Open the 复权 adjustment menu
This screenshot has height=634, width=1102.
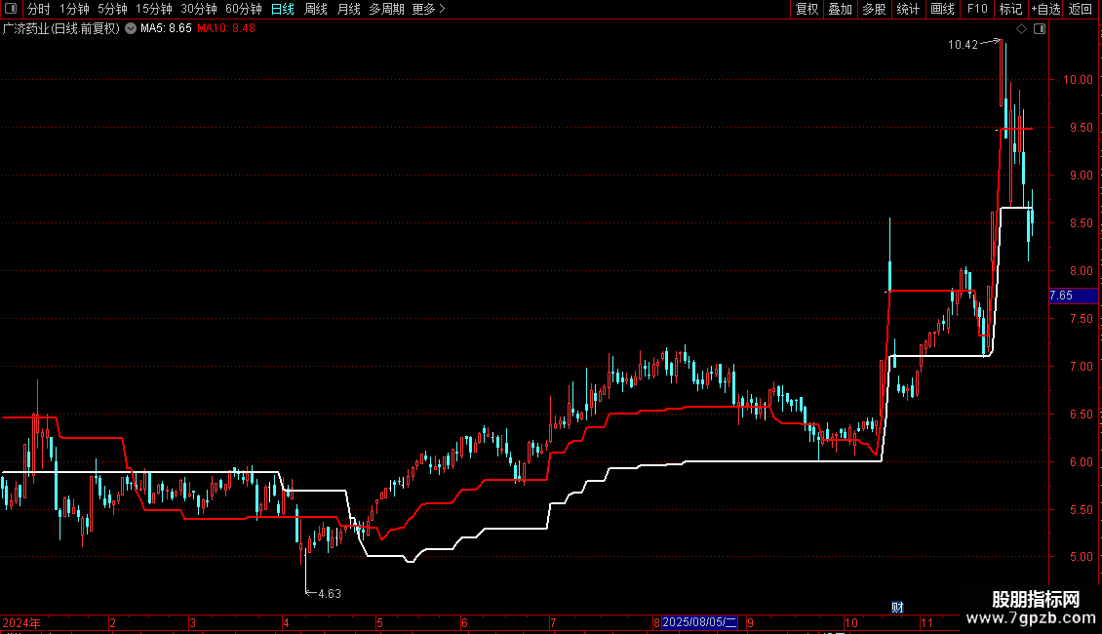coord(807,9)
